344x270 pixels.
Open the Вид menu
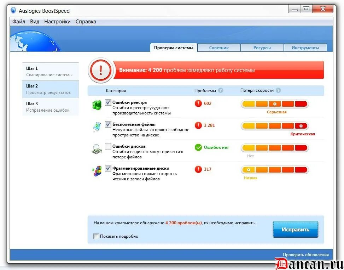34,22
